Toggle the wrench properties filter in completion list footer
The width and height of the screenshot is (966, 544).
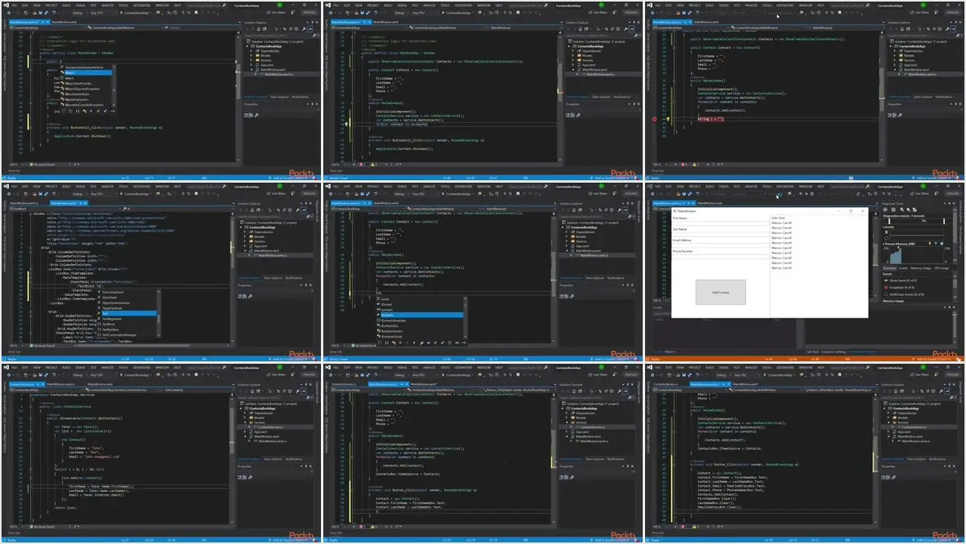click(x=421, y=343)
